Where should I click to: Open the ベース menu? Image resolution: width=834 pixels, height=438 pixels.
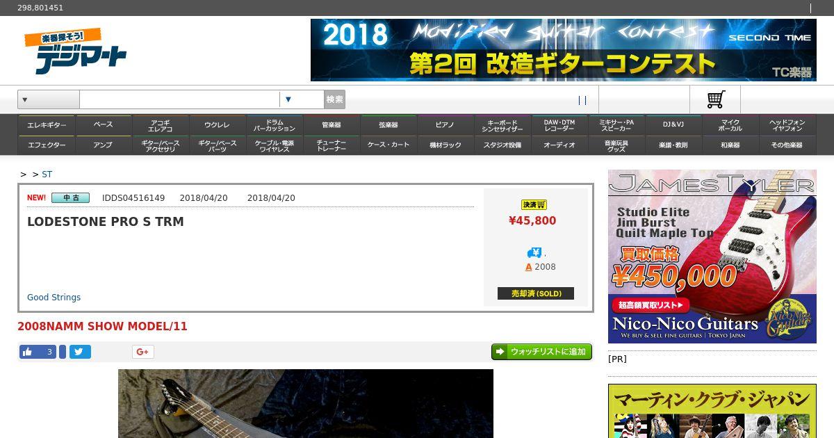click(104, 125)
